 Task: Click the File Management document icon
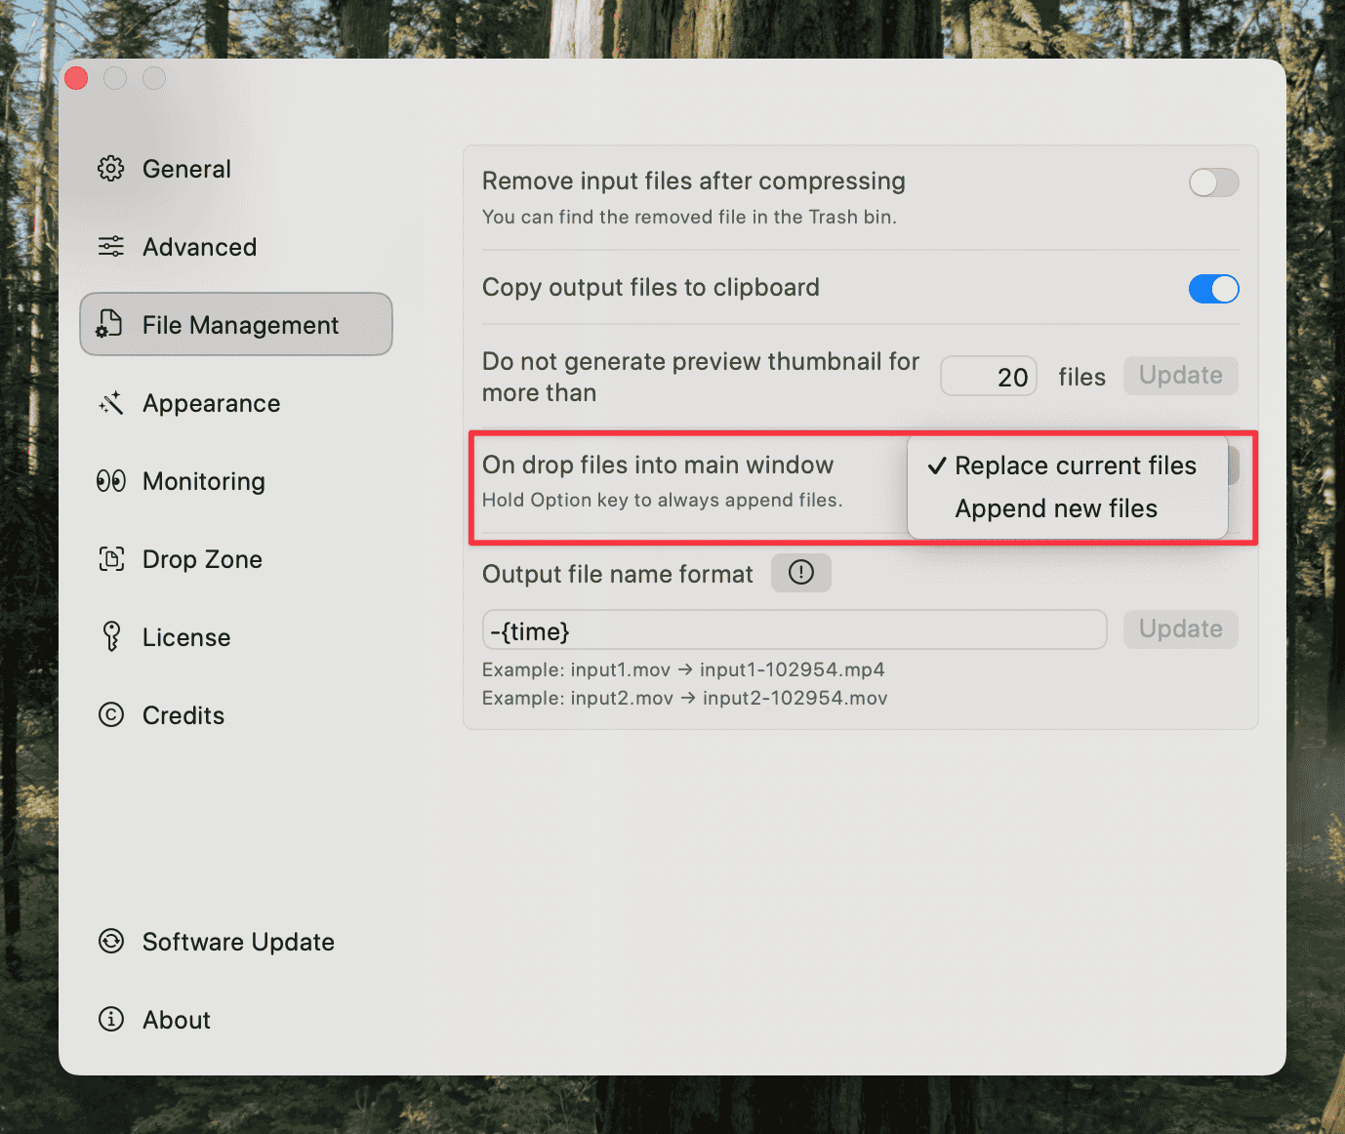point(110,324)
